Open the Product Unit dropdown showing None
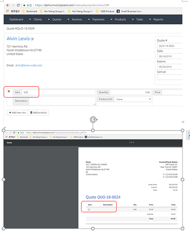 (x=133, y=99)
